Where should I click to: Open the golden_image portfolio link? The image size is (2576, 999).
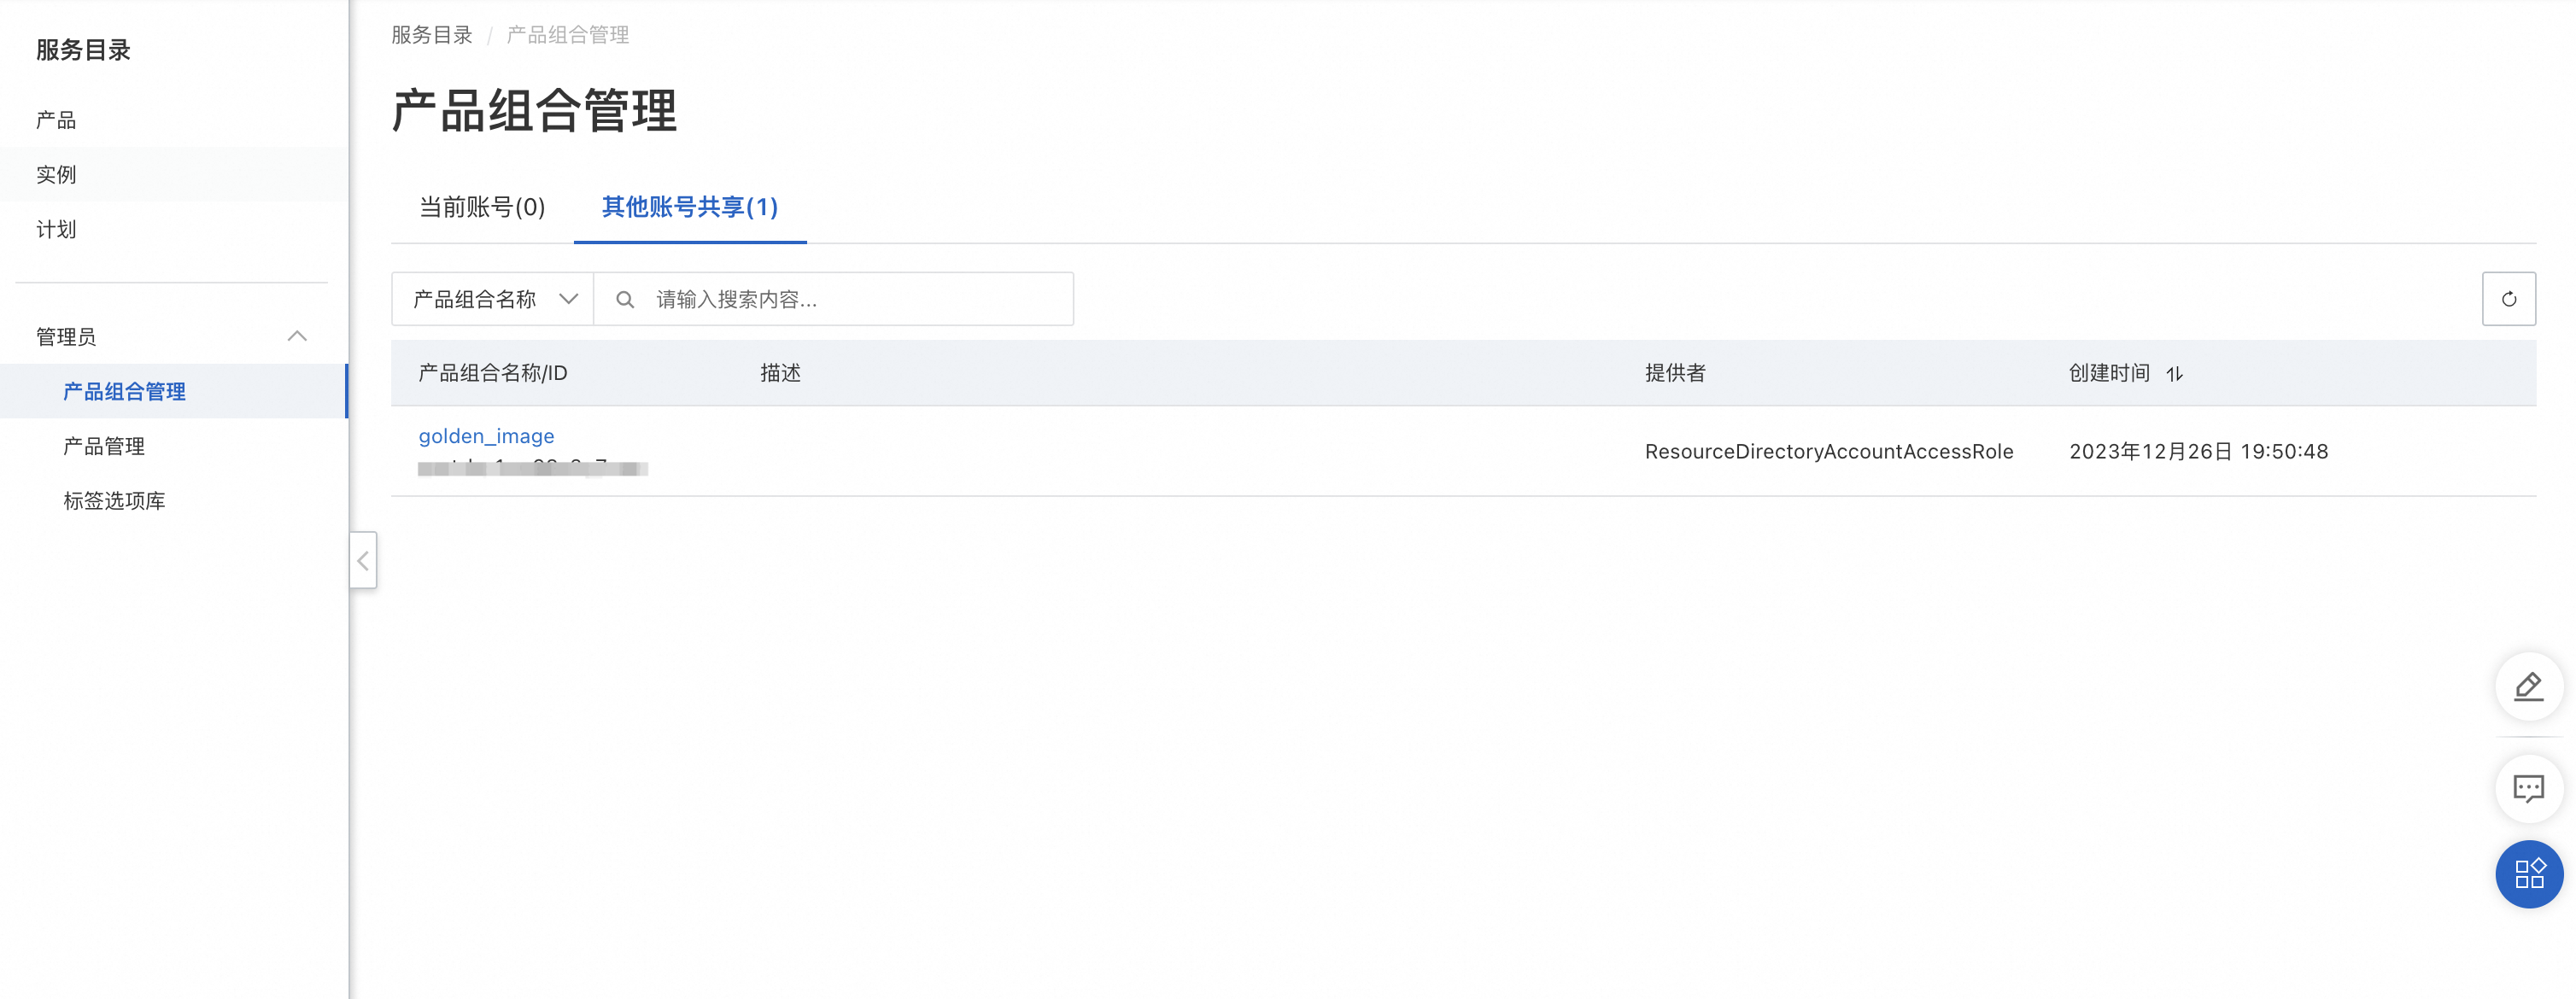click(x=486, y=436)
